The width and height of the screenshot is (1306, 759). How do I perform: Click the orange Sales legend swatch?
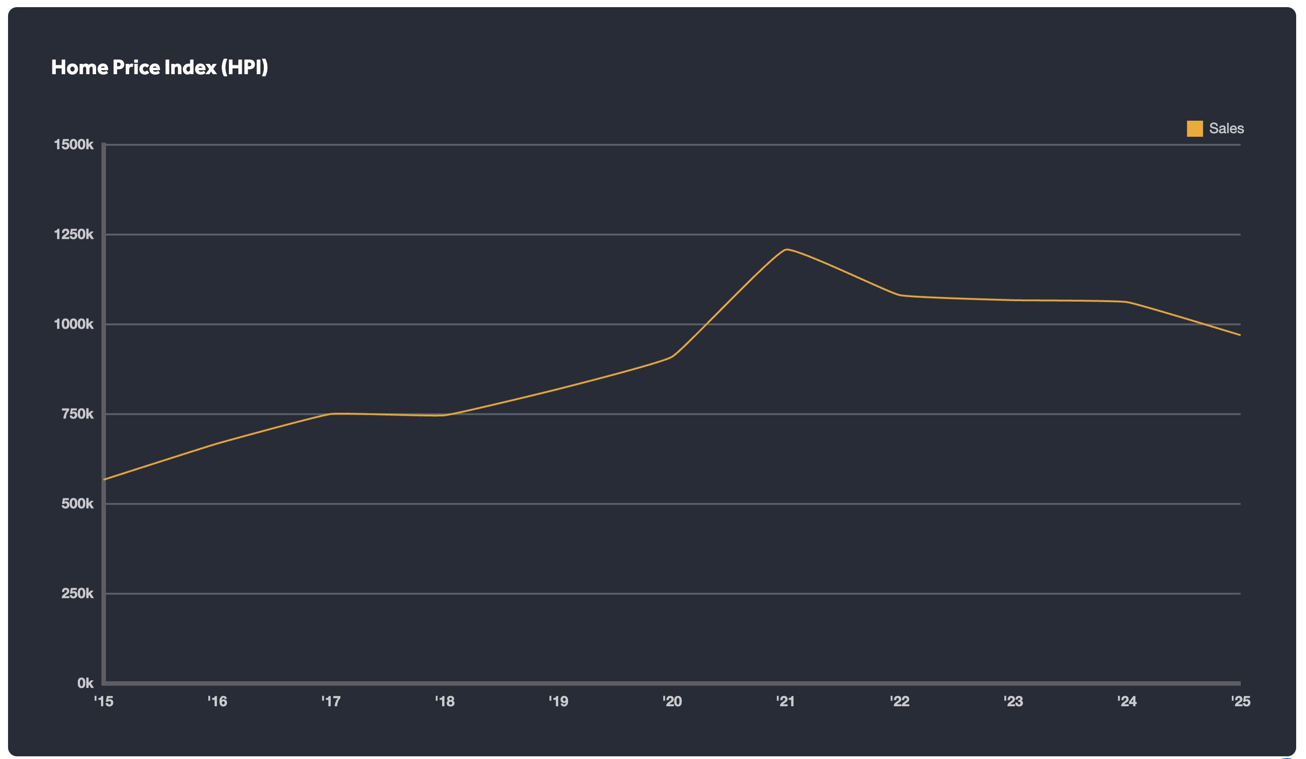[1194, 129]
